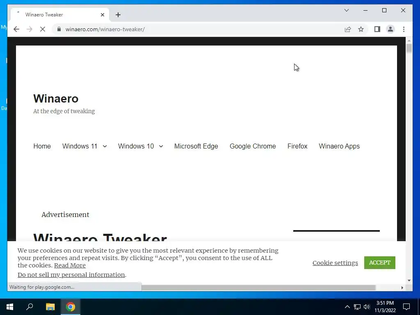Open Winaero Apps menu item
The image size is (420, 315).
click(x=339, y=146)
